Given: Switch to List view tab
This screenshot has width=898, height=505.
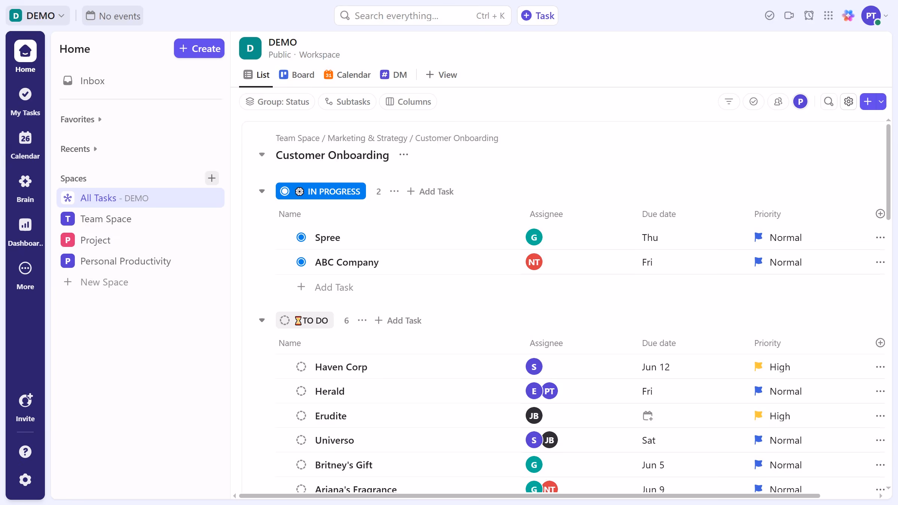Looking at the screenshot, I should (256, 75).
